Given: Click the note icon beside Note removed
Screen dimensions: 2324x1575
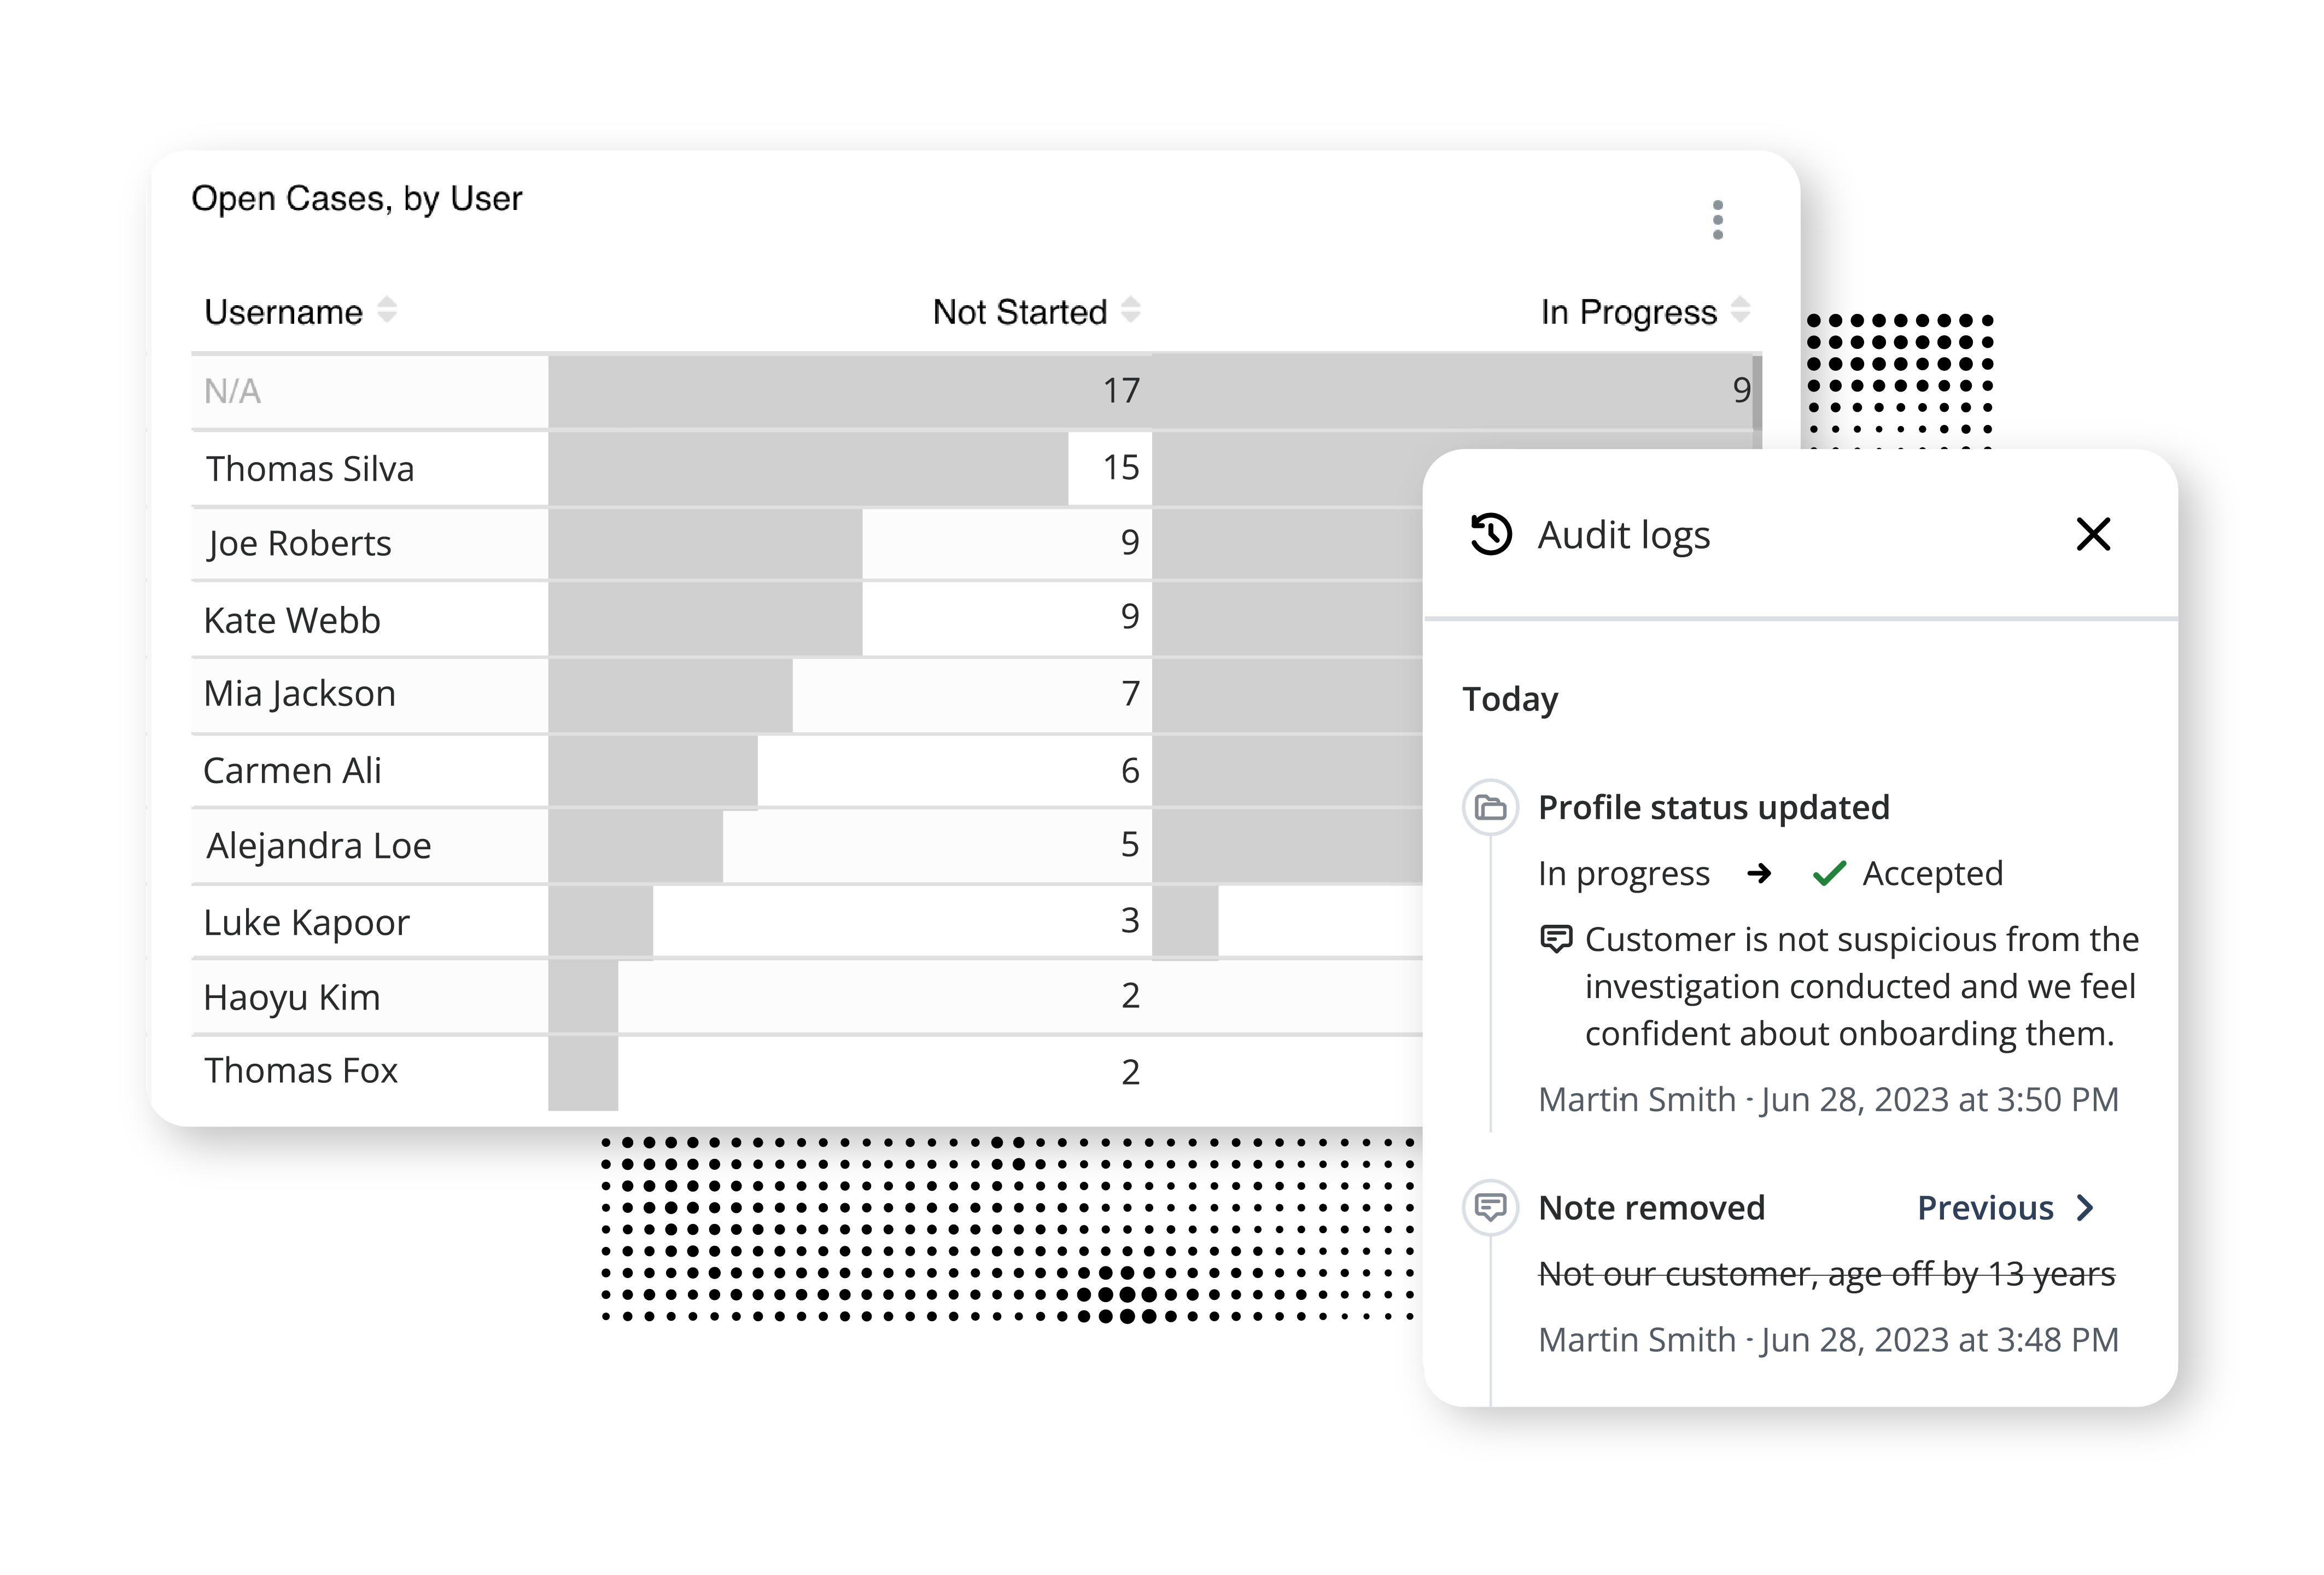Looking at the screenshot, I should coord(1490,1207).
